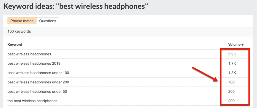The width and height of the screenshot is (257, 108).
Task: Click the Keyword column header
Action: 15,45
